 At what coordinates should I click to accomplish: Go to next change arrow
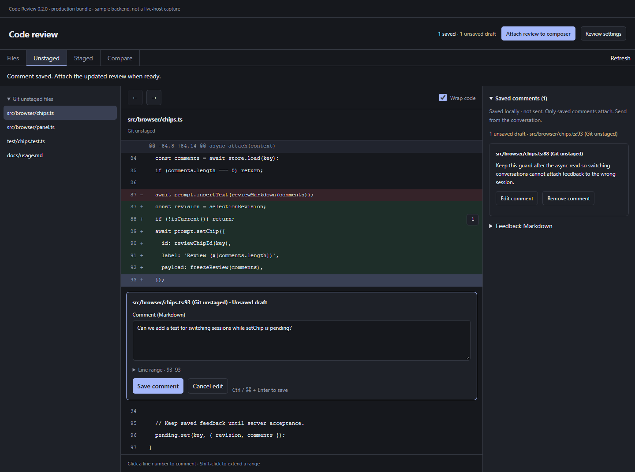[154, 98]
